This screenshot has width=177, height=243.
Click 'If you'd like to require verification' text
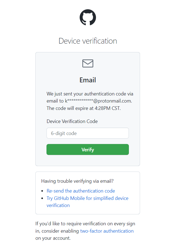(85, 224)
